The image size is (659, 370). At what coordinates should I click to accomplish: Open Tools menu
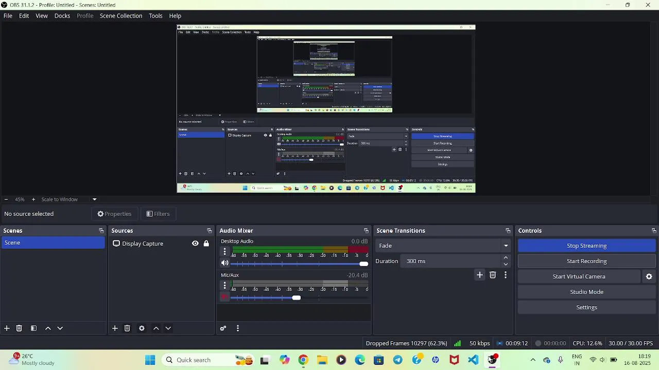tap(155, 16)
